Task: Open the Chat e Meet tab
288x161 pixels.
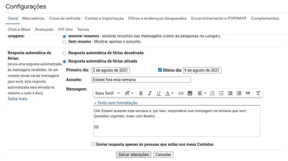Action: pos(19,30)
